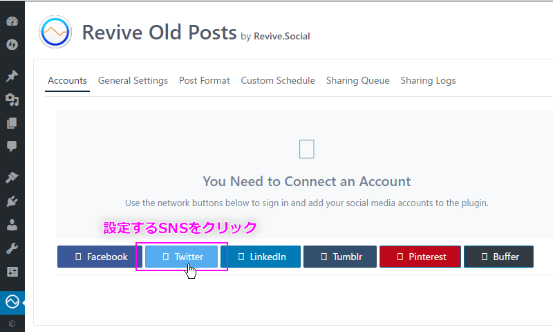
Task: View the Sharing Queue tab
Action: pyautogui.click(x=357, y=81)
